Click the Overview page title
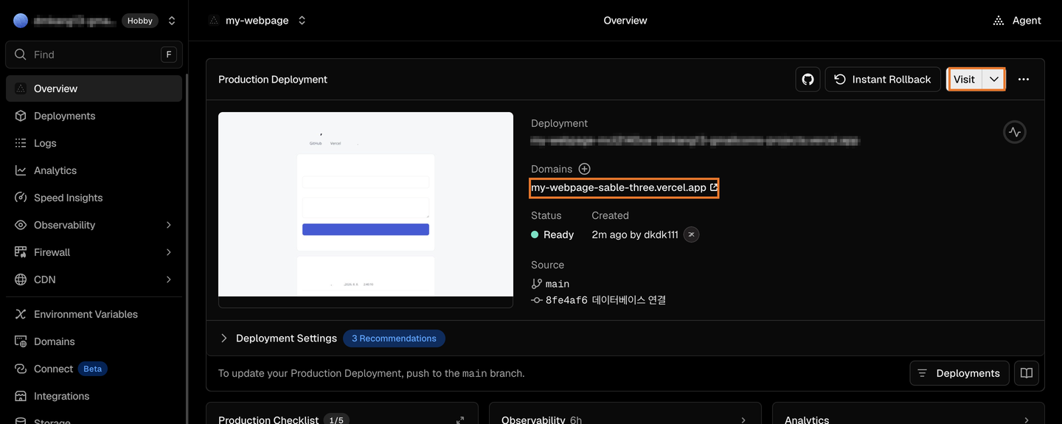Screen dimensions: 1062x424 pyautogui.click(x=625, y=21)
